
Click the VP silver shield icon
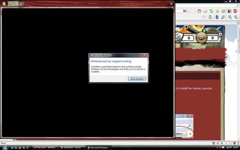click(179, 37)
